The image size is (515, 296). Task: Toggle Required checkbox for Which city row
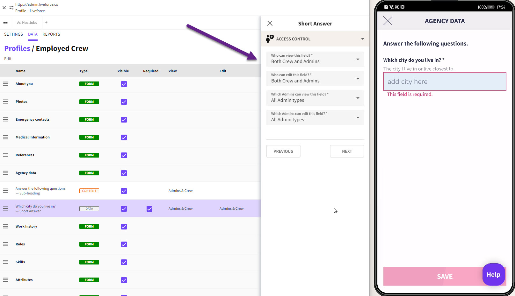tap(149, 209)
